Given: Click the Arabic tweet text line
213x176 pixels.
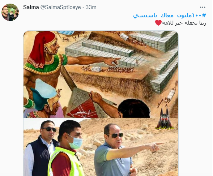Looking at the screenshot, I should click(180, 23).
